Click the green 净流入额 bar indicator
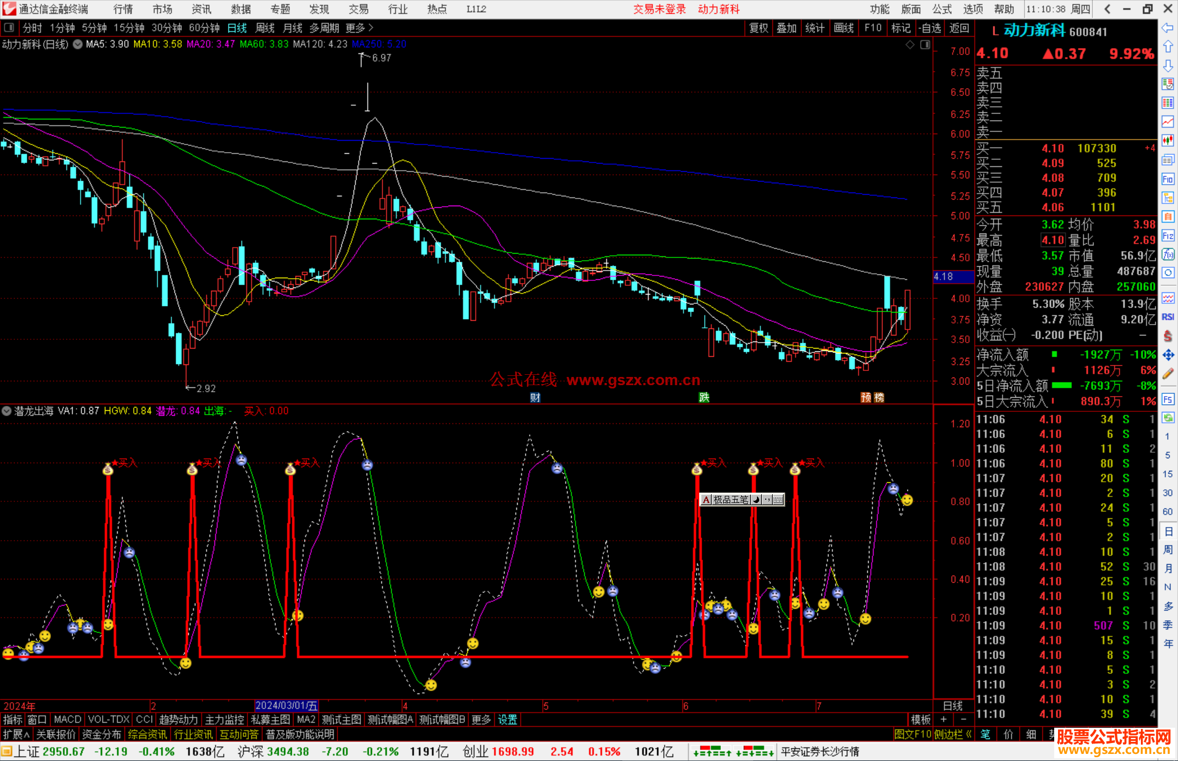 click(x=1054, y=355)
